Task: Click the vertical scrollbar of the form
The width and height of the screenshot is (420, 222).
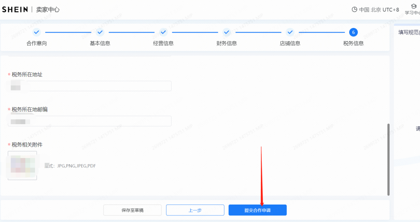Action: pos(388,159)
